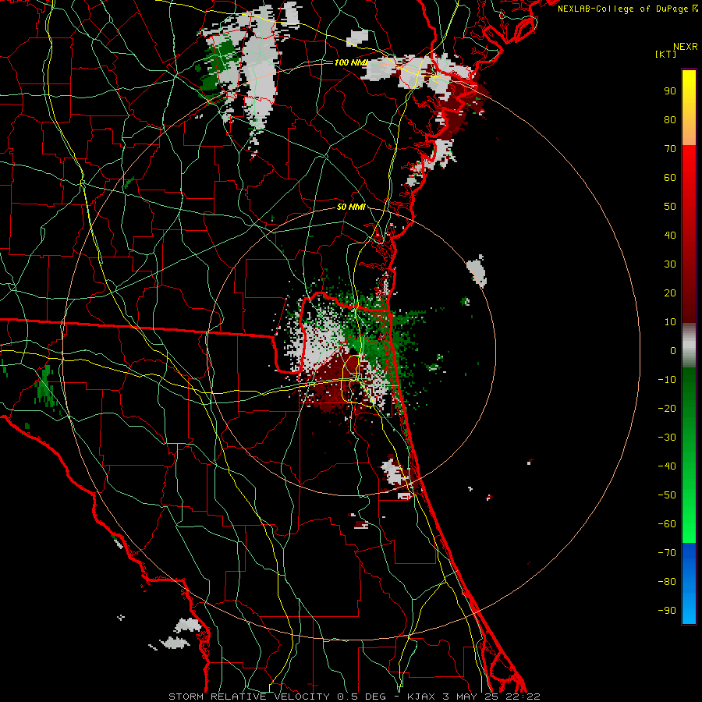Click the gray zero-velocity segment of color bar

point(689,346)
